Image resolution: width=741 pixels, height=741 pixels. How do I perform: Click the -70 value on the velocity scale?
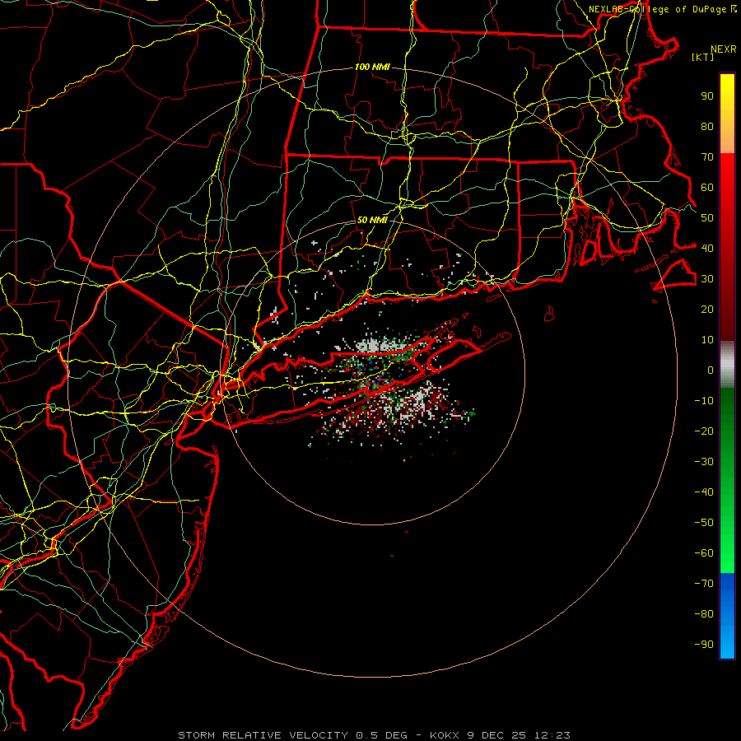click(x=704, y=584)
